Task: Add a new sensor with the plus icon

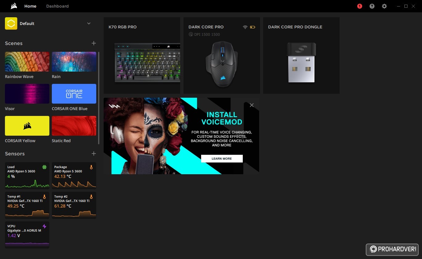Action: (x=94, y=154)
